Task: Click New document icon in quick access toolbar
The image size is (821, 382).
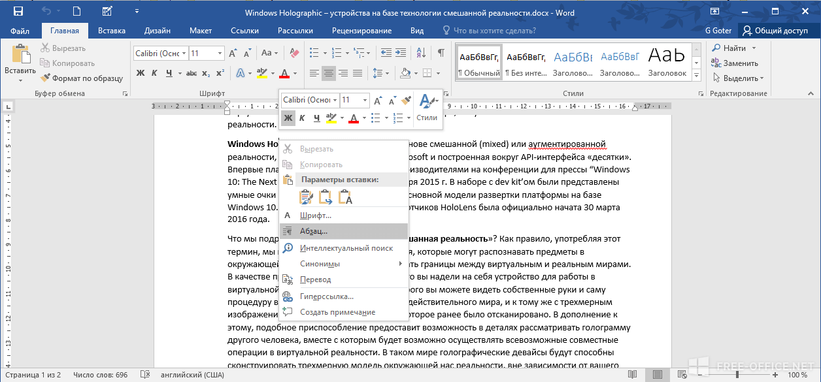Action: tap(77, 11)
